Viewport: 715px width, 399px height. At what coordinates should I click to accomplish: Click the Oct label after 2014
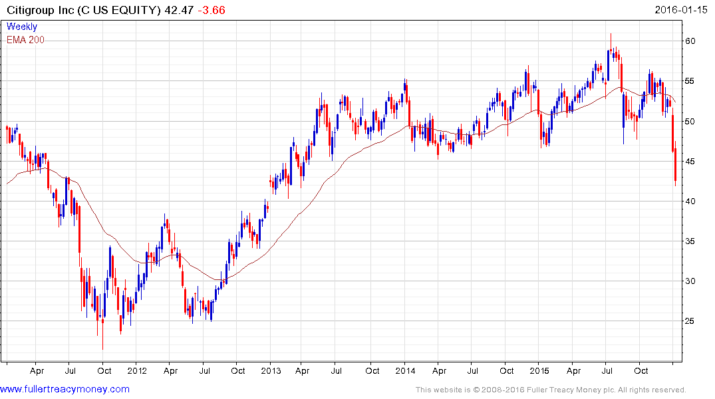(507, 370)
